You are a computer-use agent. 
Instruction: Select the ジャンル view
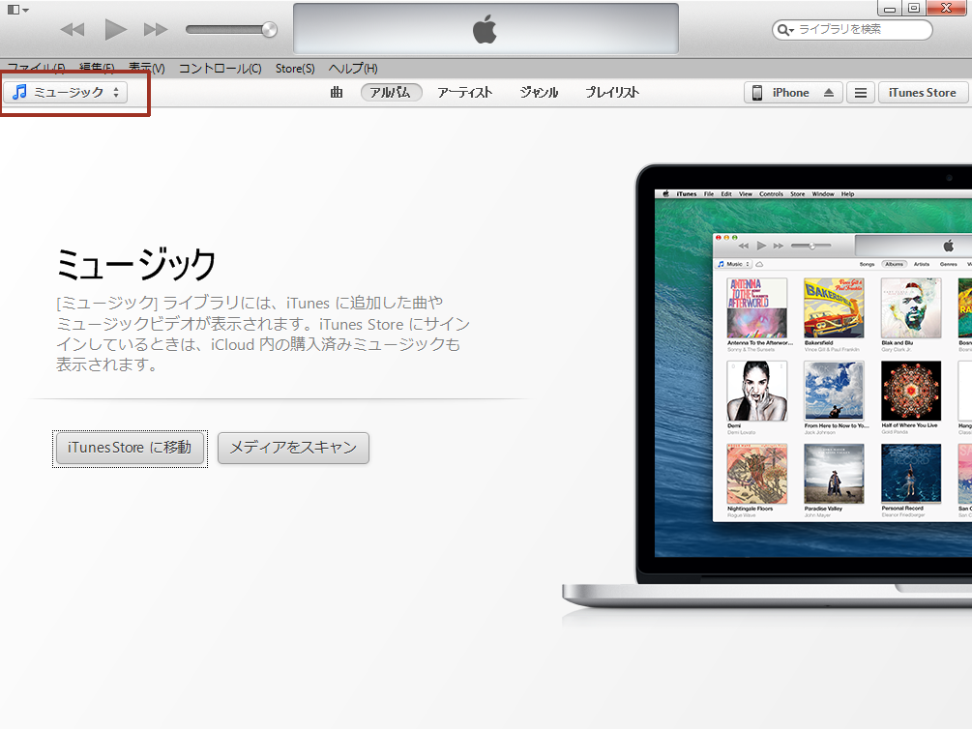coord(538,92)
